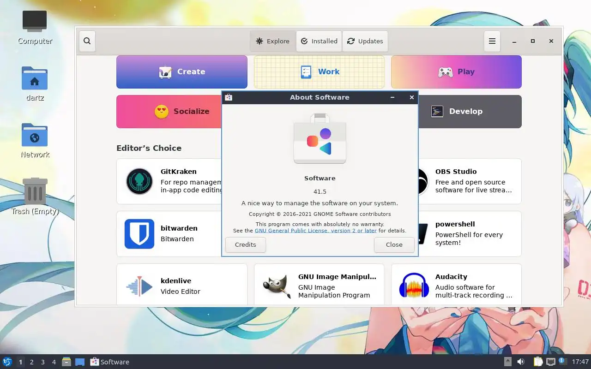Image resolution: width=591 pixels, height=369 pixels.
Task: Switch to workspace 4
Action: [54, 362]
